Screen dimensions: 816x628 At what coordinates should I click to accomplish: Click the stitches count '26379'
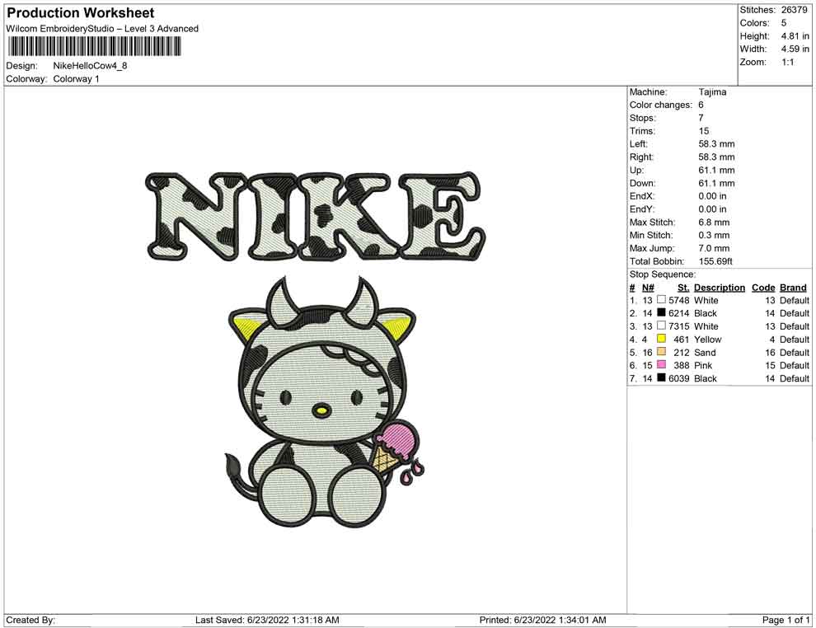point(794,10)
